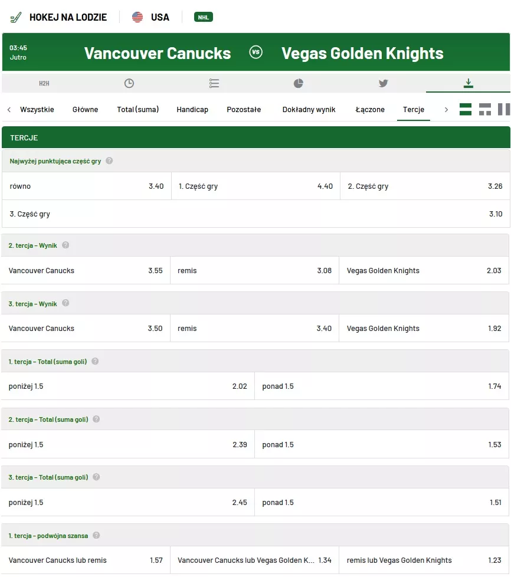Viewport: 511px width, 577px height.
Task: Click the clock history icon tab
Action: tap(129, 83)
